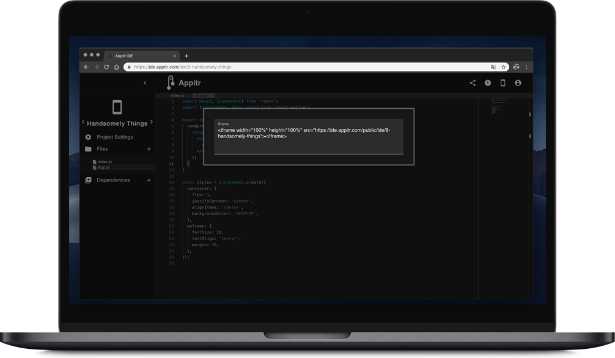Switch to previous project with left chevron
Viewport: 615px width, 358px height.
(x=83, y=122)
